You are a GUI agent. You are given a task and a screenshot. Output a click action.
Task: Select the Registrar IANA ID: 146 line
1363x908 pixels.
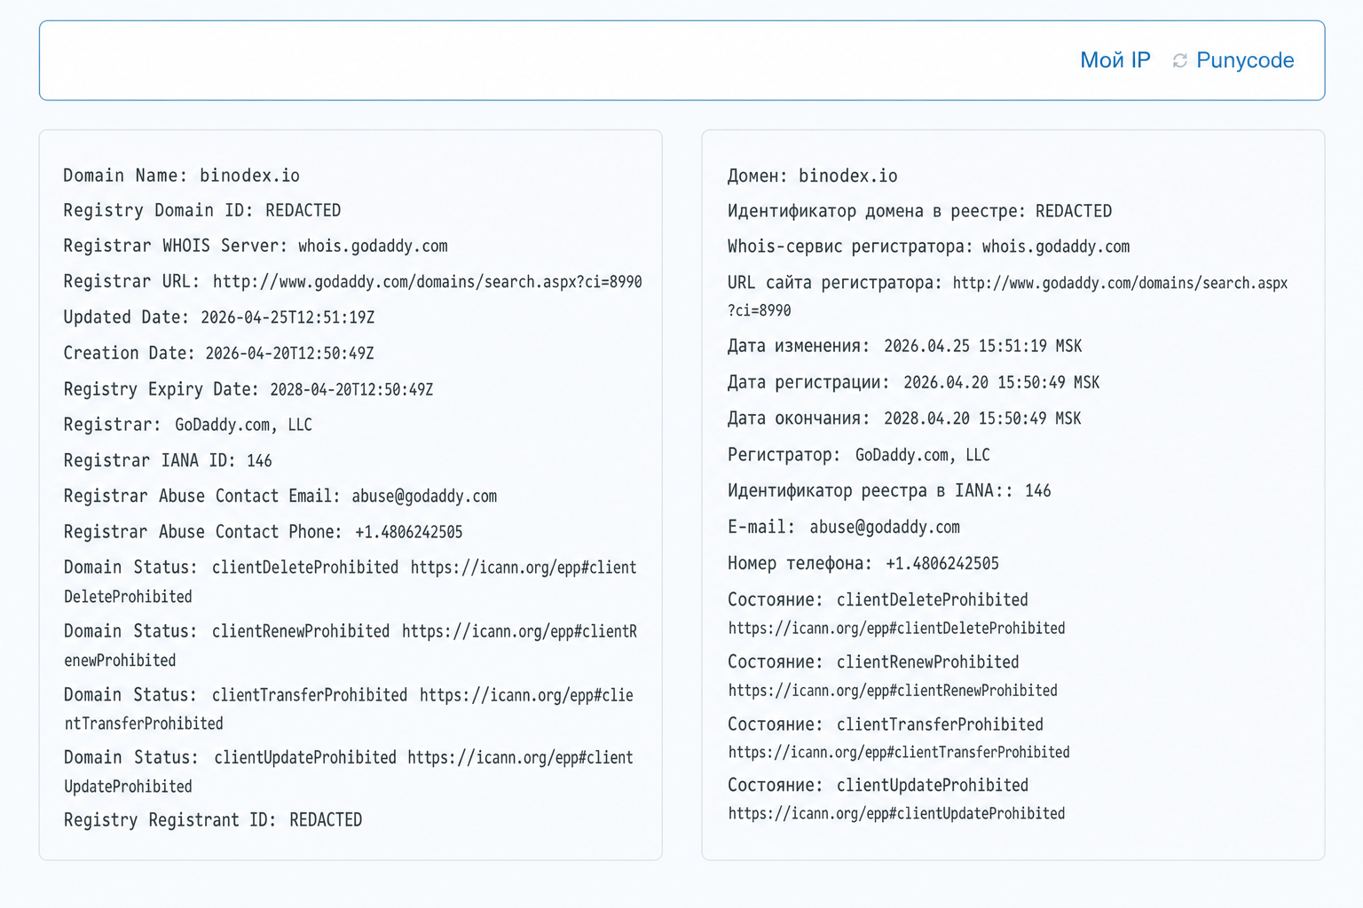tap(168, 461)
